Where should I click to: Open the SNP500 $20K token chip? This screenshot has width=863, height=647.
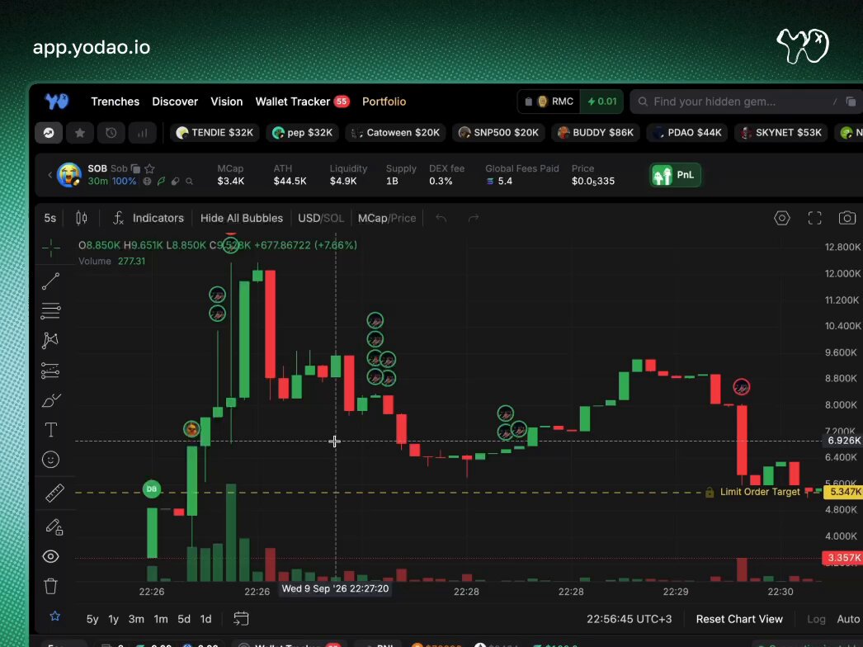click(x=498, y=133)
